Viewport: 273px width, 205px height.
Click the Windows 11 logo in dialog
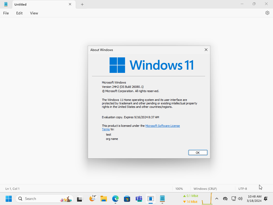click(x=151, y=65)
